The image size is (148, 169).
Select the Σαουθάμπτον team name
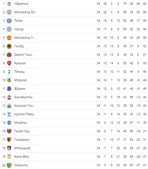(23, 97)
